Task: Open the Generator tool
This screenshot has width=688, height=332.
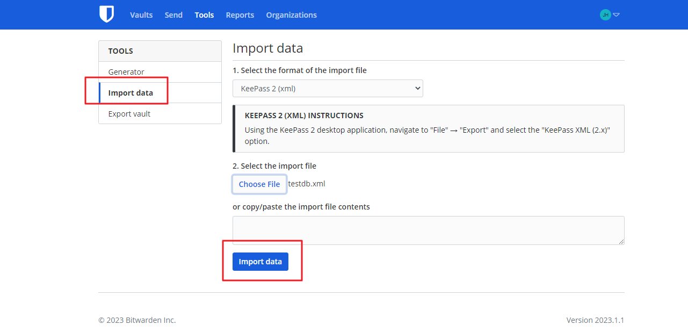Action: point(126,72)
